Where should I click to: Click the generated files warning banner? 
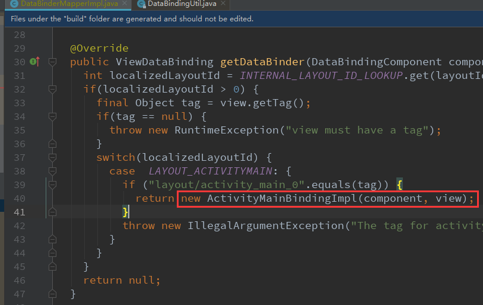tap(244, 19)
